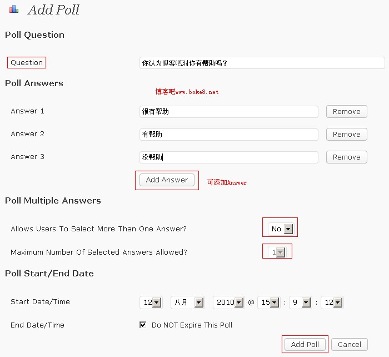Viewport: 389px width, 357px height.
Task: Click into the Answer 3 text field
Action: [x=229, y=157]
